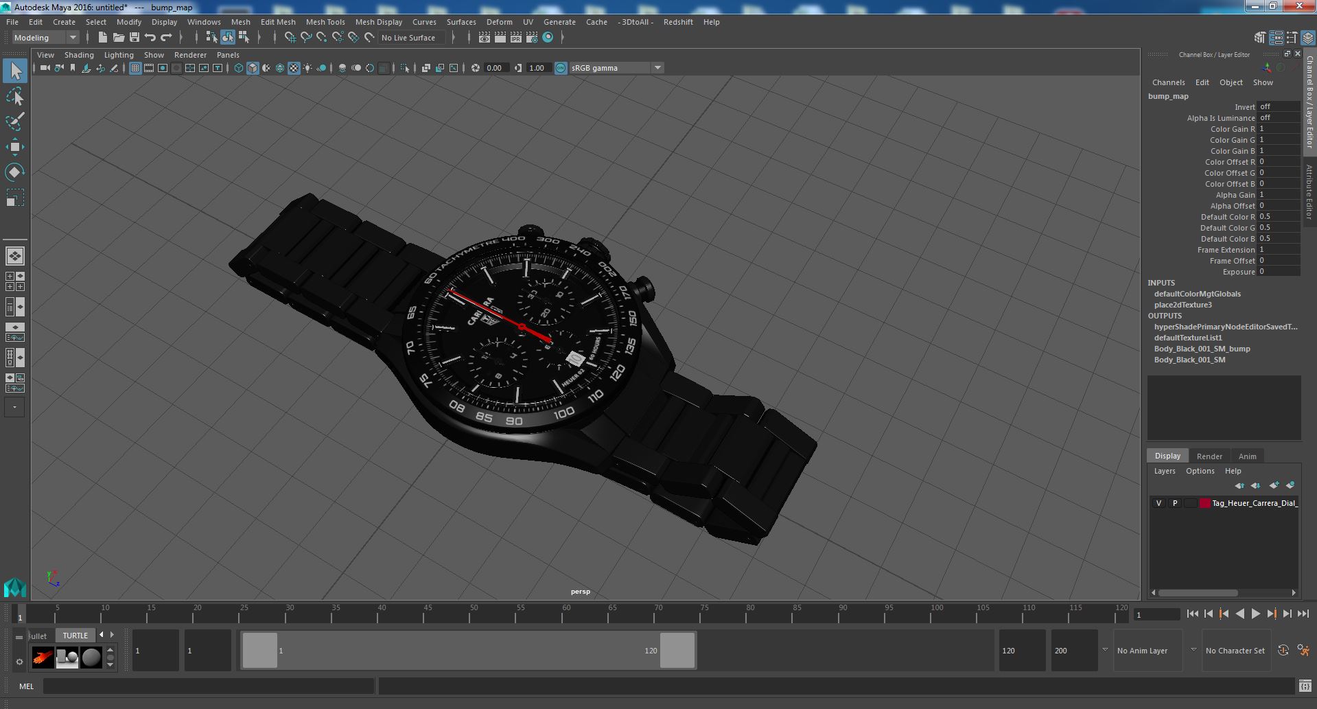Open render settings
Image resolution: width=1317 pixels, height=709 pixels.
[x=532, y=38]
